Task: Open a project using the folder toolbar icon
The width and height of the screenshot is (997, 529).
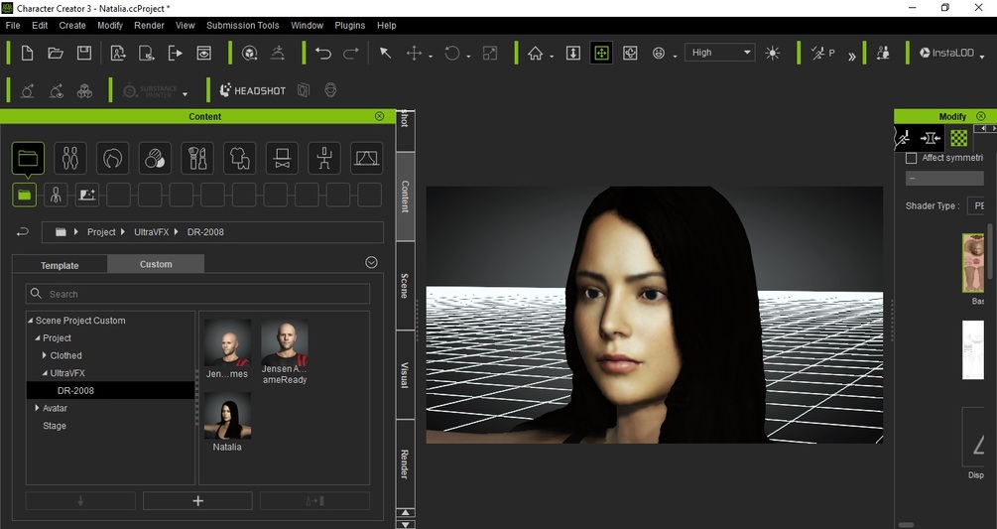Action: [x=56, y=53]
